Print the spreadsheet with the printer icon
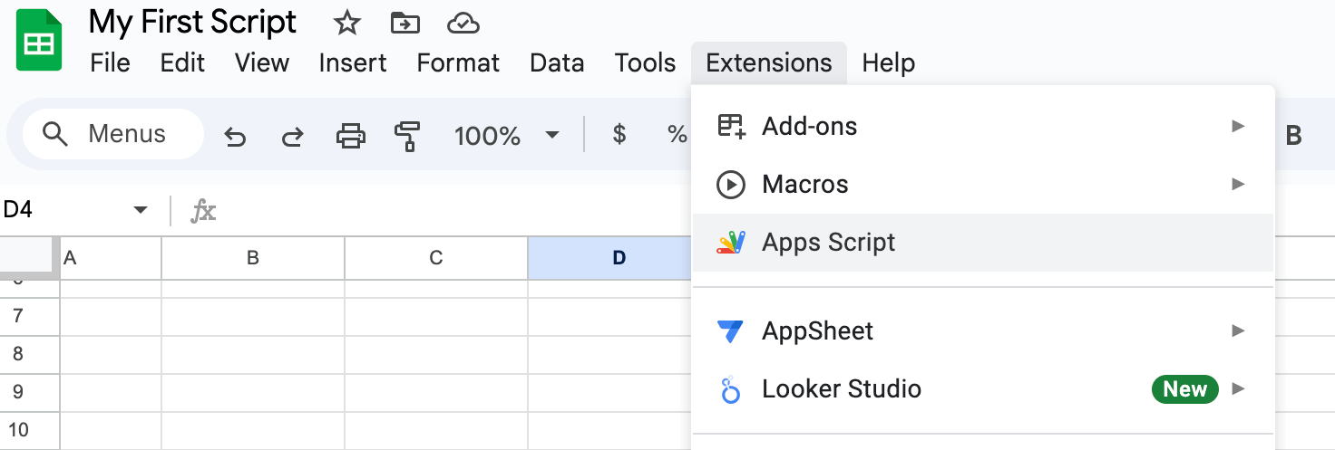Viewport: 1335px width, 450px height. pyautogui.click(x=350, y=137)
